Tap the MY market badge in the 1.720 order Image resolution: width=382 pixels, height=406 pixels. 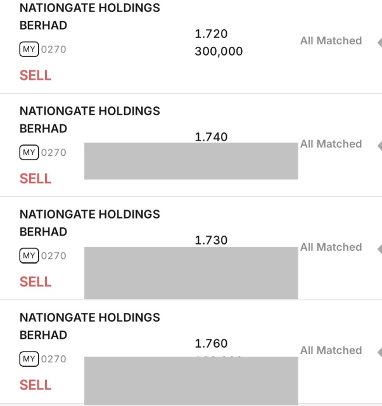click(x=29, y=49)
